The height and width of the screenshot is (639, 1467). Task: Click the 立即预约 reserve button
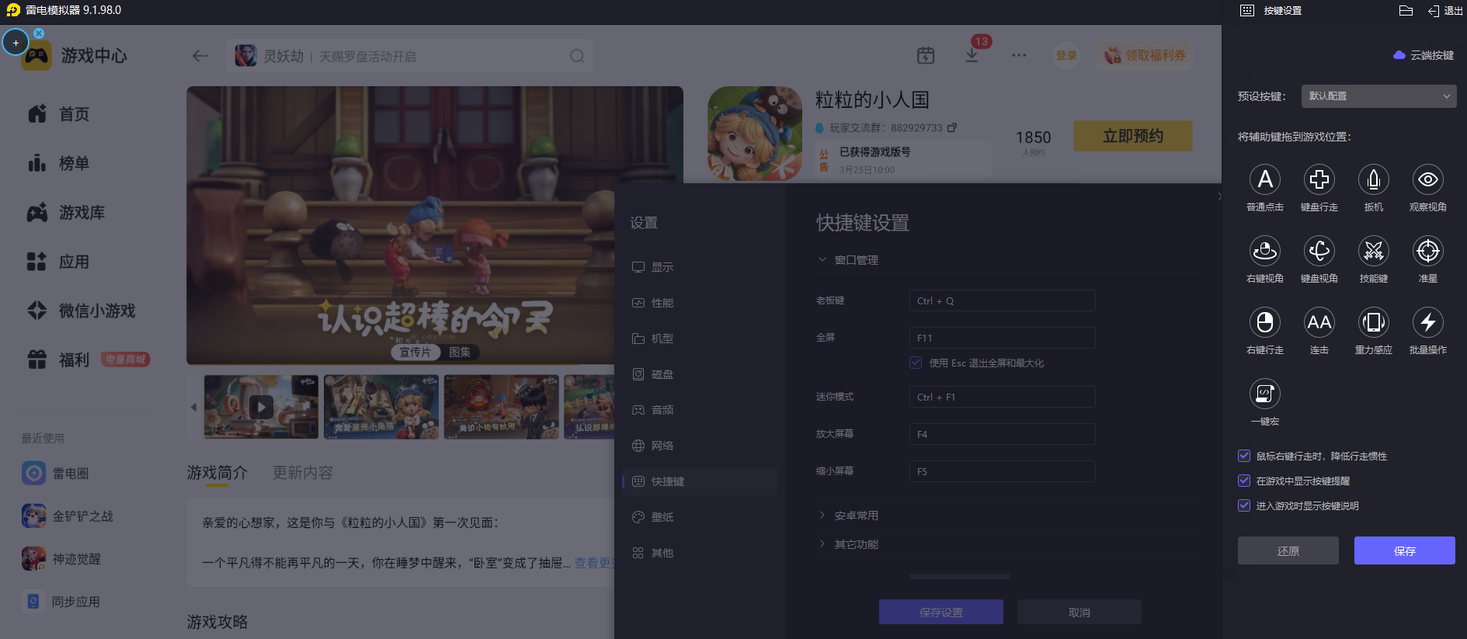tap(1133, 136)
